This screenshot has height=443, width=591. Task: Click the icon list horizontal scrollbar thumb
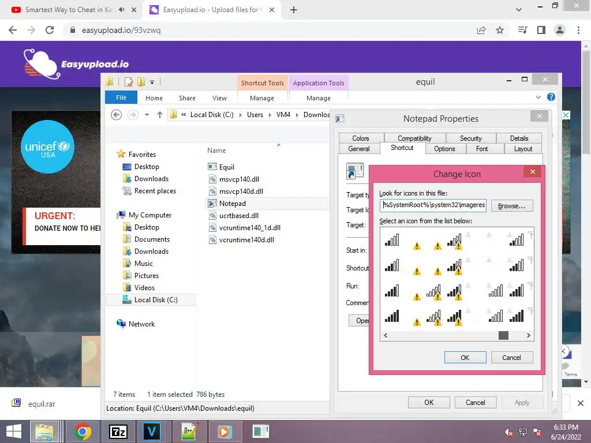point(503,335)
